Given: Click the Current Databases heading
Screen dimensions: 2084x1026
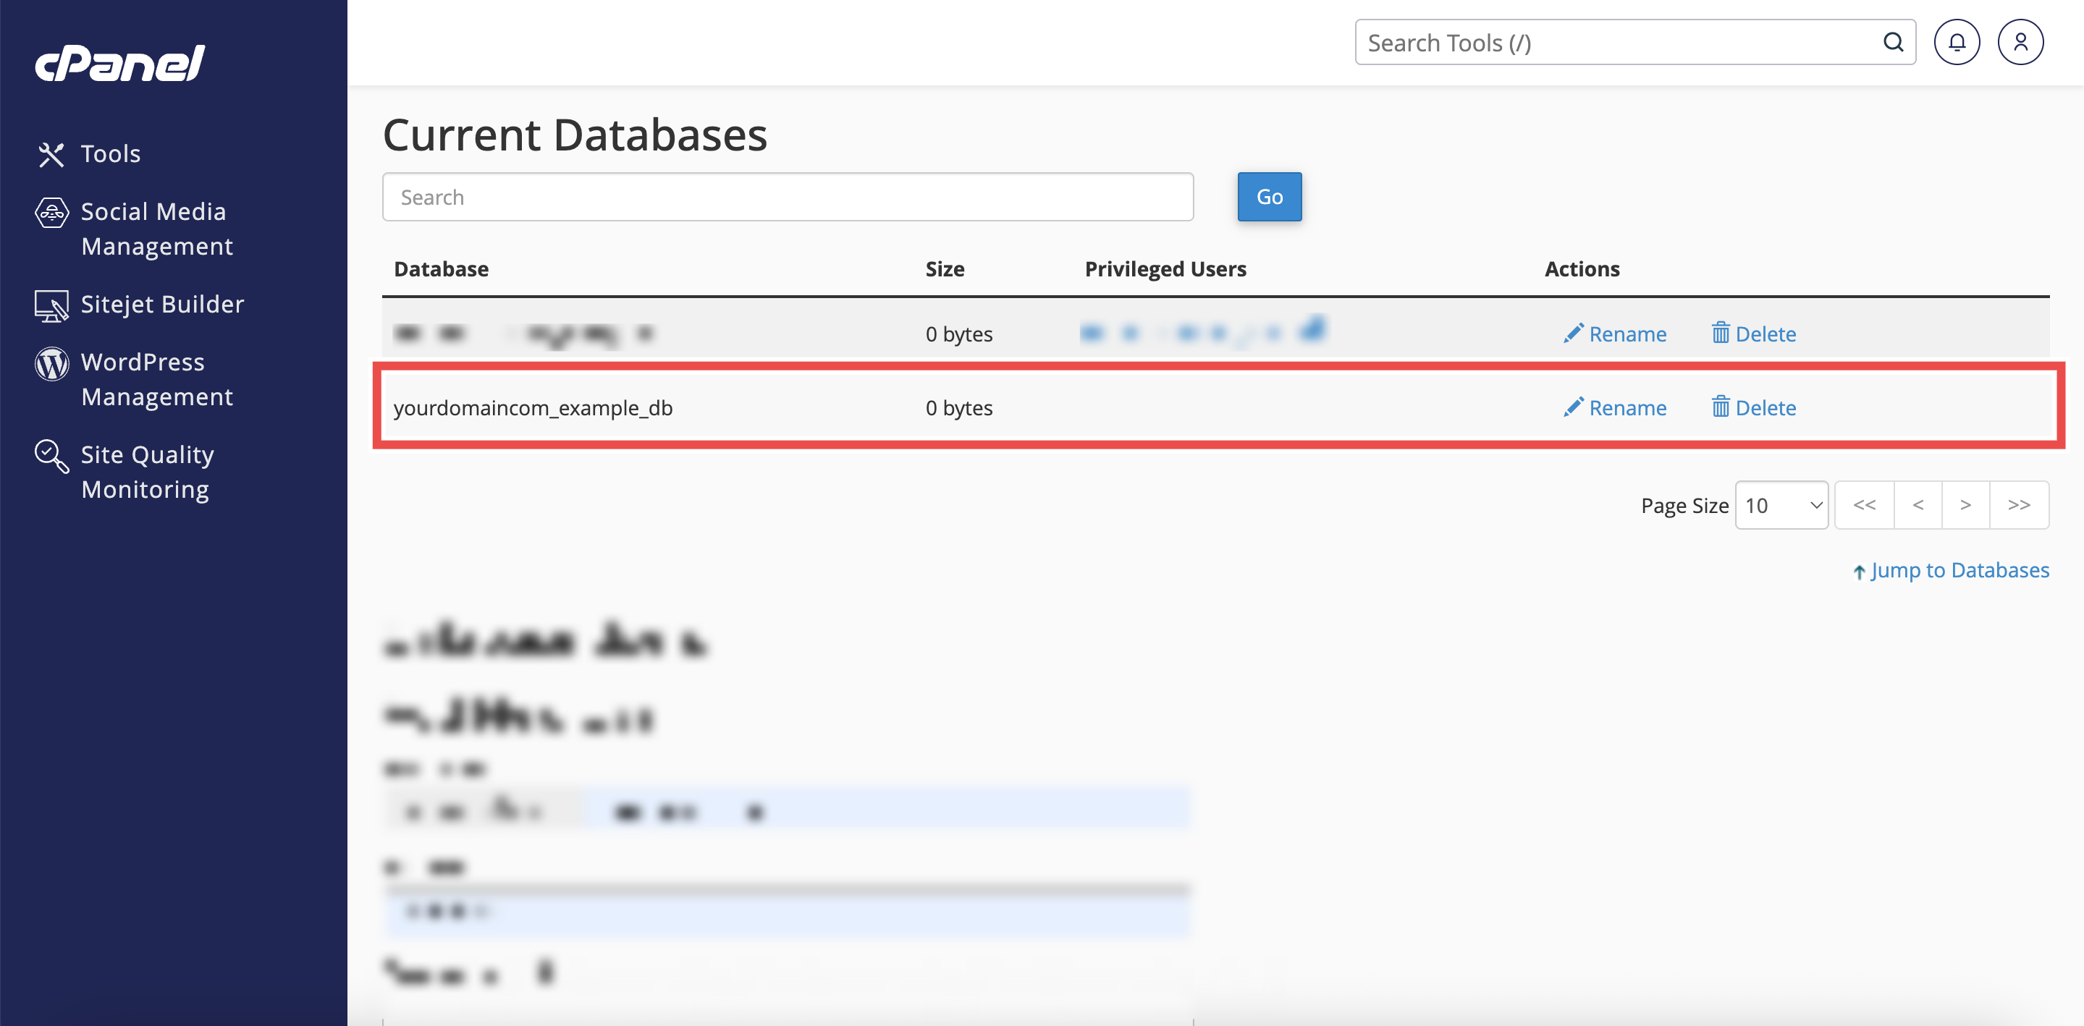Looking at the screenshot, I should (x=575, y=134).
